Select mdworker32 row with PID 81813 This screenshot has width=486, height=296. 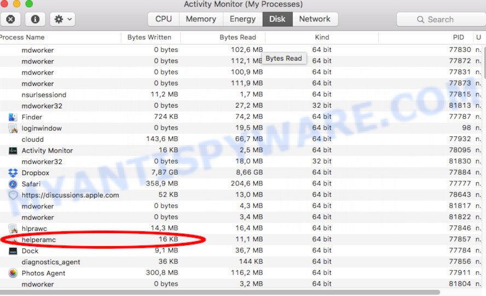[242, 106]
